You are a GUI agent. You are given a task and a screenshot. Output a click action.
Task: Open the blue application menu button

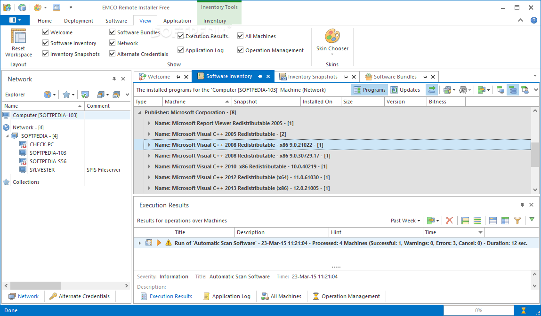pyautogui.click(x=15, y=20)
